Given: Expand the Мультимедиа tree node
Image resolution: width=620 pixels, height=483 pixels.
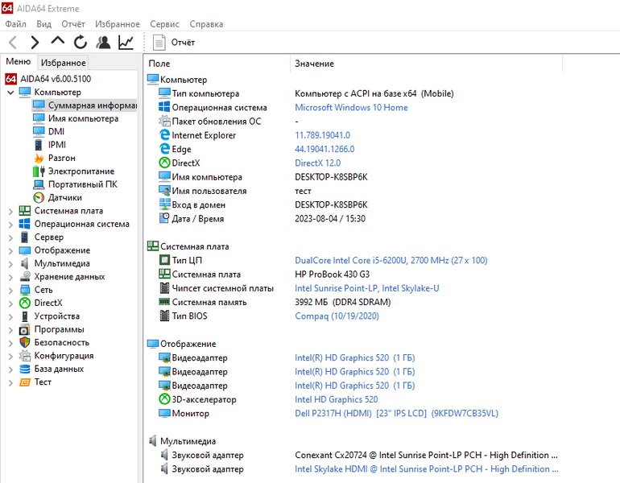Looking at the screenshot, I should (10, 264).
